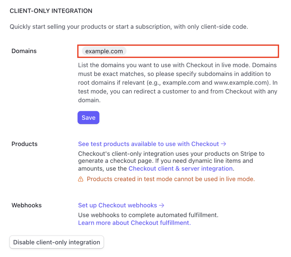
Task: Click the warning triangle beside the test mode notice
Action: click(81, 179)
